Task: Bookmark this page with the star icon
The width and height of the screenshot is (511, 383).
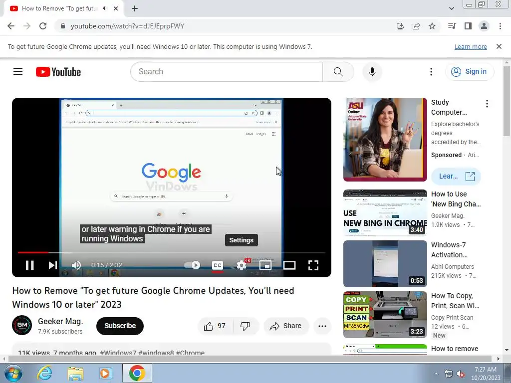Action: click(432, 26)
